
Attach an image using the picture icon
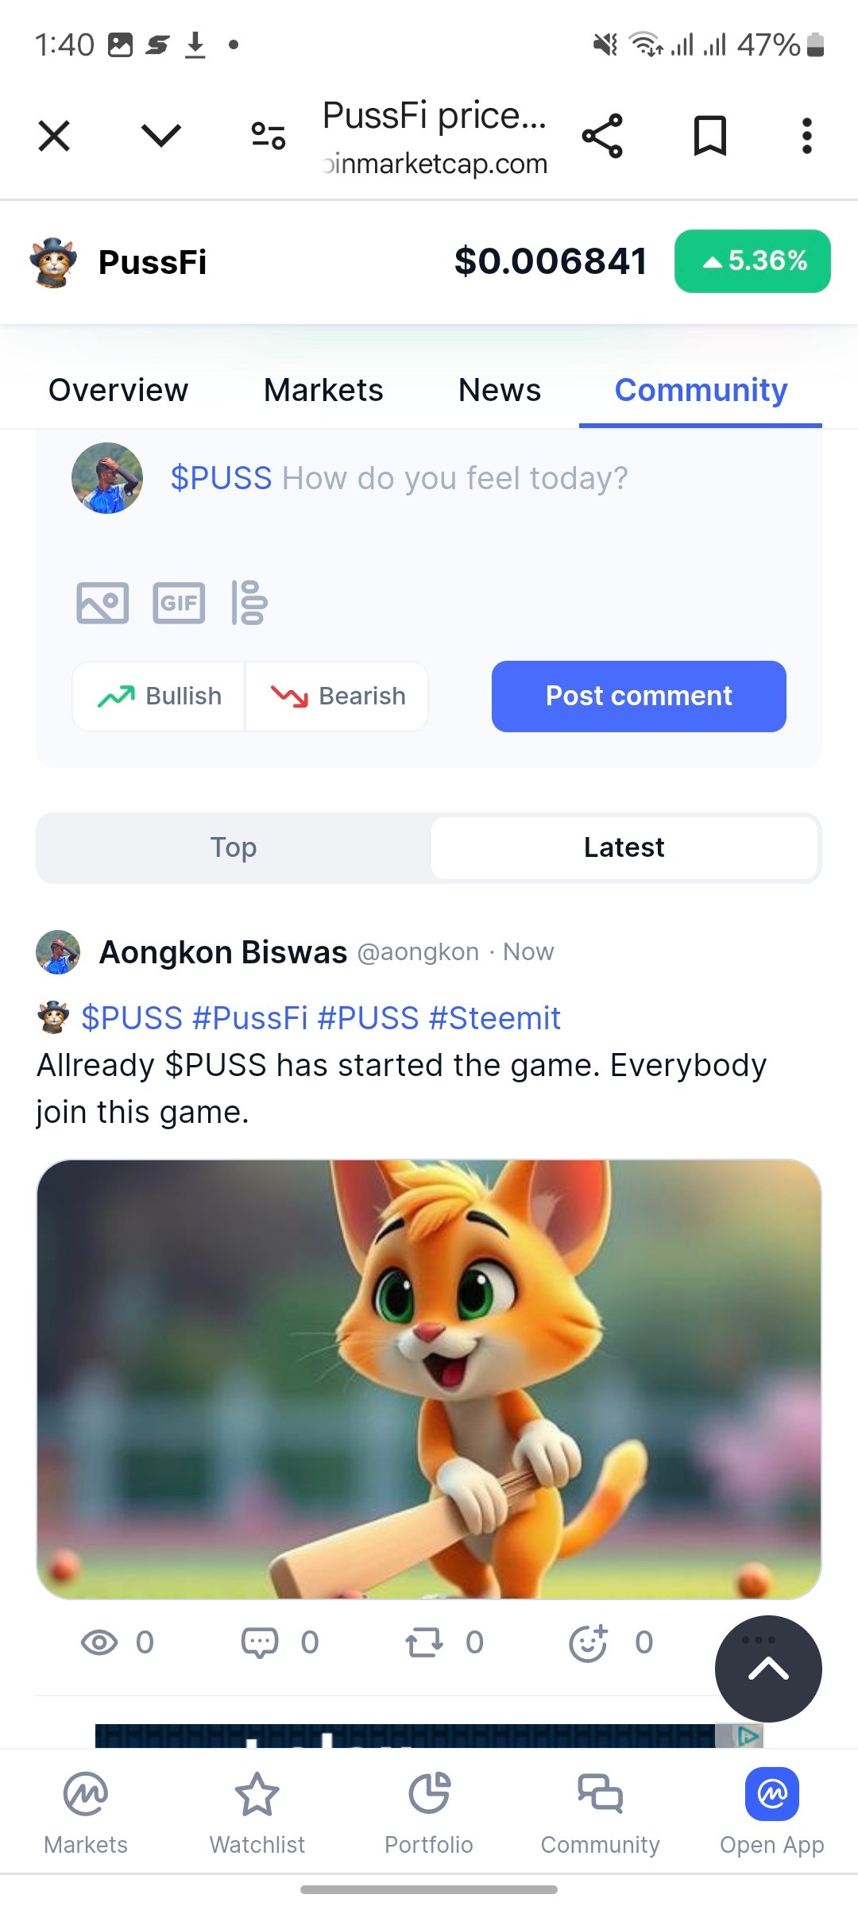click(102, 603)
